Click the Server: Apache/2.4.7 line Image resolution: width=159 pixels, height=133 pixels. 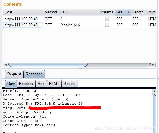click(36, 99)
